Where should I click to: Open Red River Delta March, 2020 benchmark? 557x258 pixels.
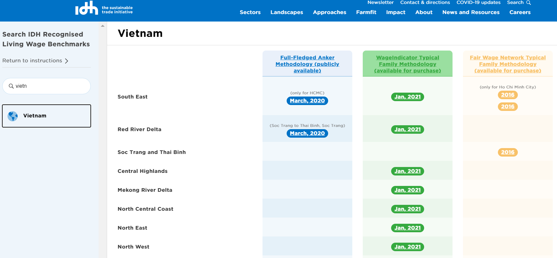tap(307, 133)
